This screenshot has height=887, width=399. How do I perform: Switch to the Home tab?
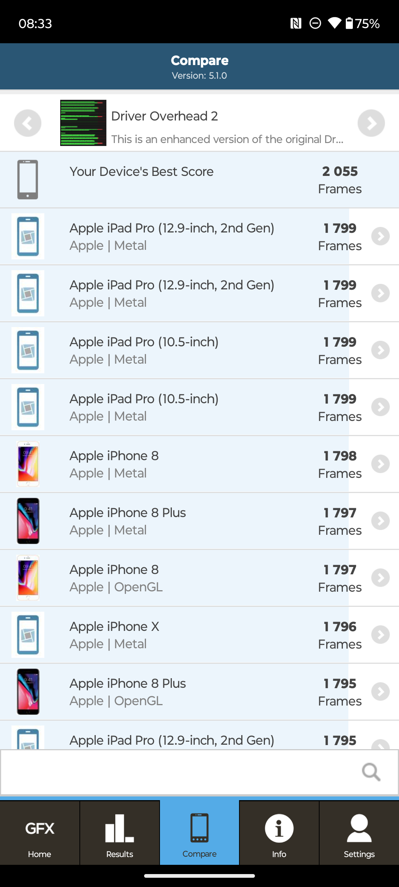click(x=40, y=833)
